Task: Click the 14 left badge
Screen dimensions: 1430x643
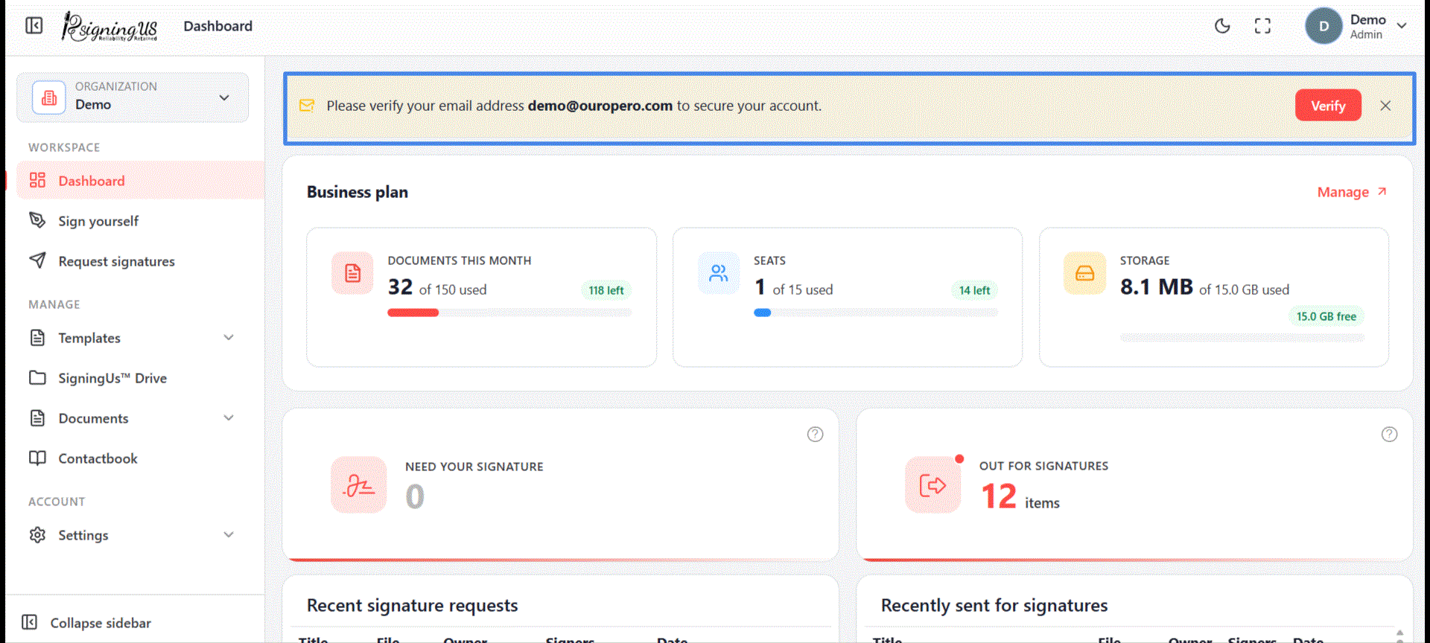Action: 974,290
